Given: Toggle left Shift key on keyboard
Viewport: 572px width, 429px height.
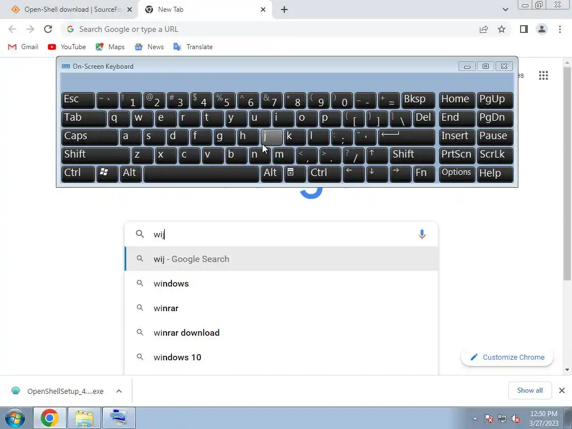Looking at the screenshot, I should pyautogui.click(x=96, y=155).
